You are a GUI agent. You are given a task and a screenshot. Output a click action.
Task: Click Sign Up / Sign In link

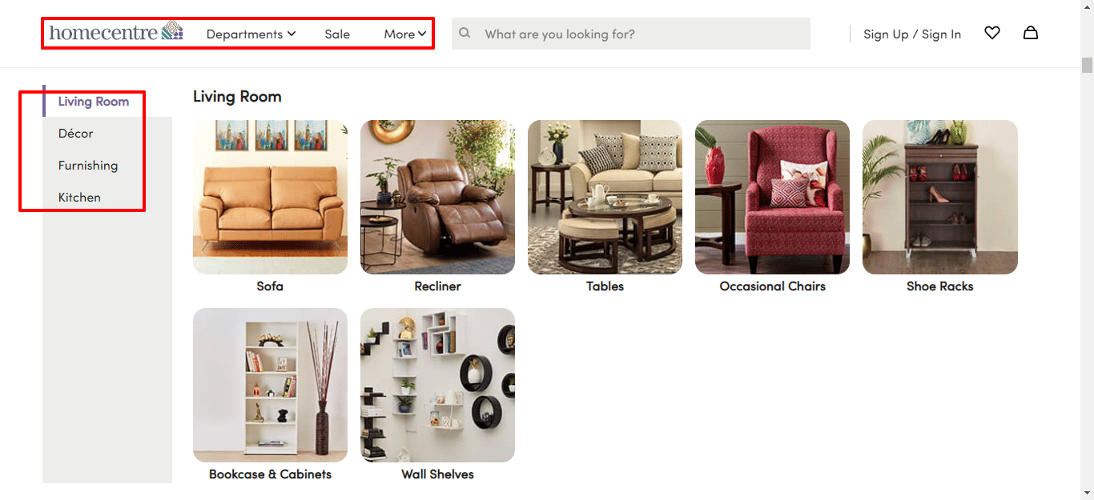point(912,34)
